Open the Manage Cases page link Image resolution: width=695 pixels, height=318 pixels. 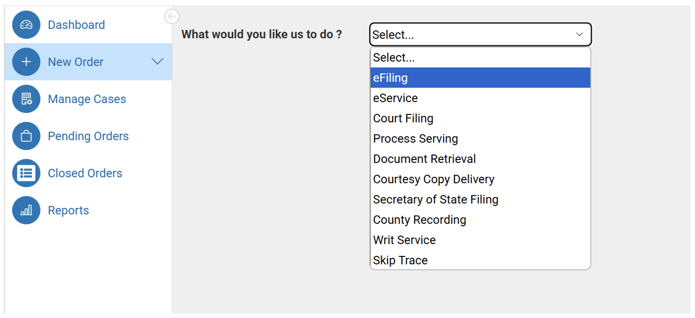(x=87, y=99)
